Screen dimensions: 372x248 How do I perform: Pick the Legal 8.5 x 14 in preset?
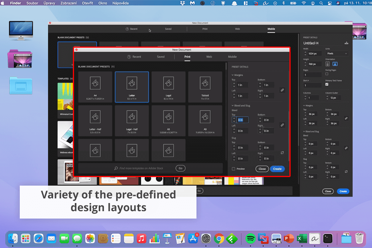coord(169,87)
